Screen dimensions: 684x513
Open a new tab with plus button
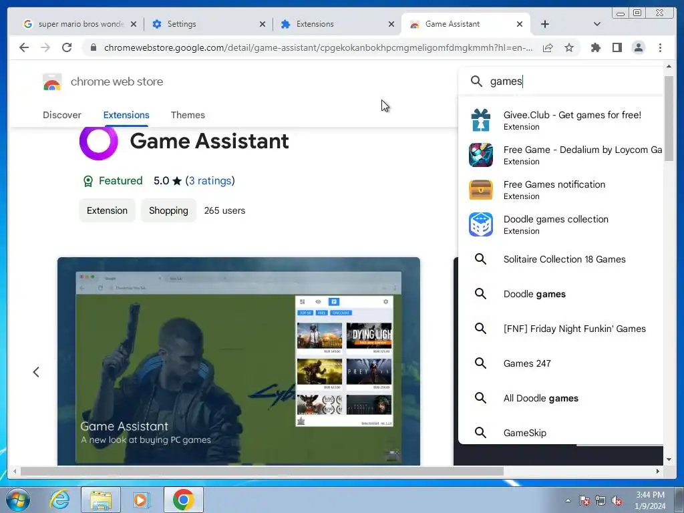point(545,24)
